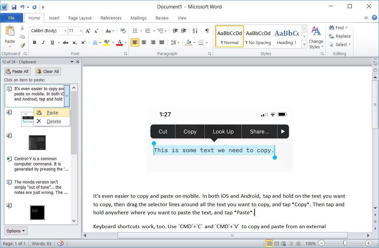The image size is (379, 248).
Task: Open the font size dropdown
Action: (x=80, y=31)
